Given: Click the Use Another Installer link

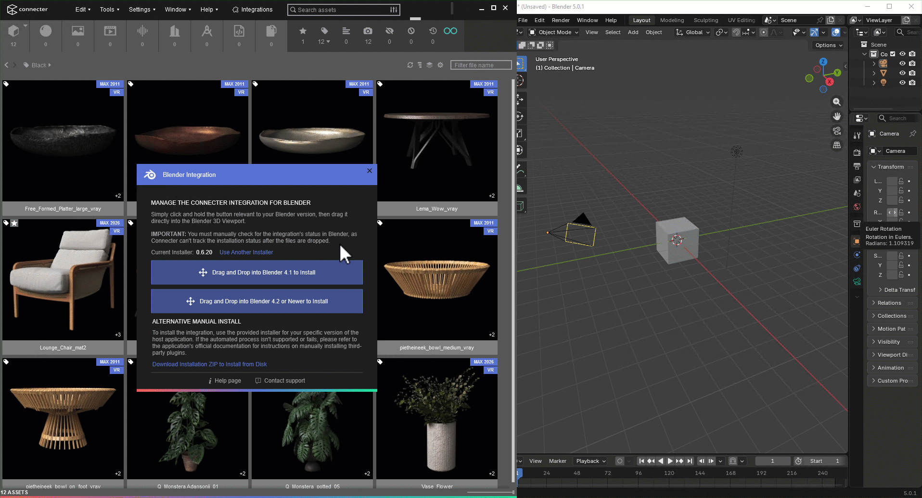Looking at the screenshot, I should [246, 252].
